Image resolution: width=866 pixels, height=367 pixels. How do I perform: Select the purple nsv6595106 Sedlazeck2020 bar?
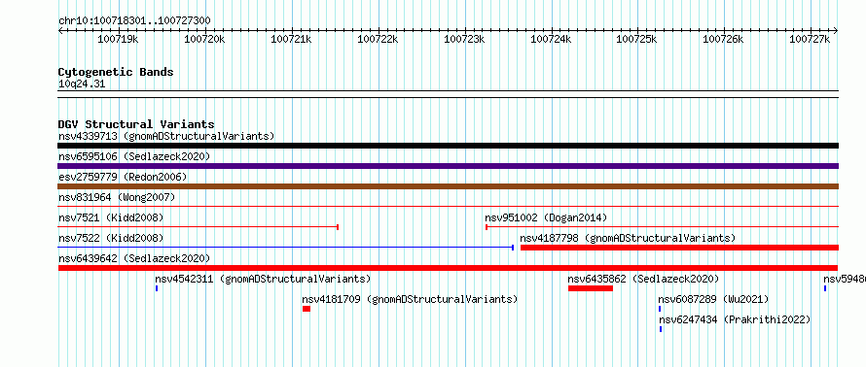(x=448, y=166)
